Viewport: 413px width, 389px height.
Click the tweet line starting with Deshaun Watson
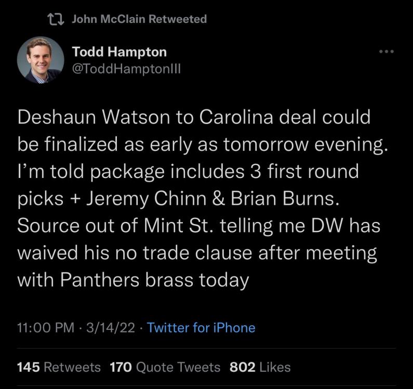coord(194,117)
